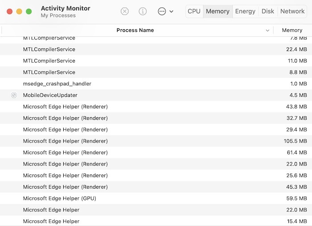312x226 pixels.
Task: Select Edge Helper (Renderer) row with 43.8 MB
Action: (156, 107)
